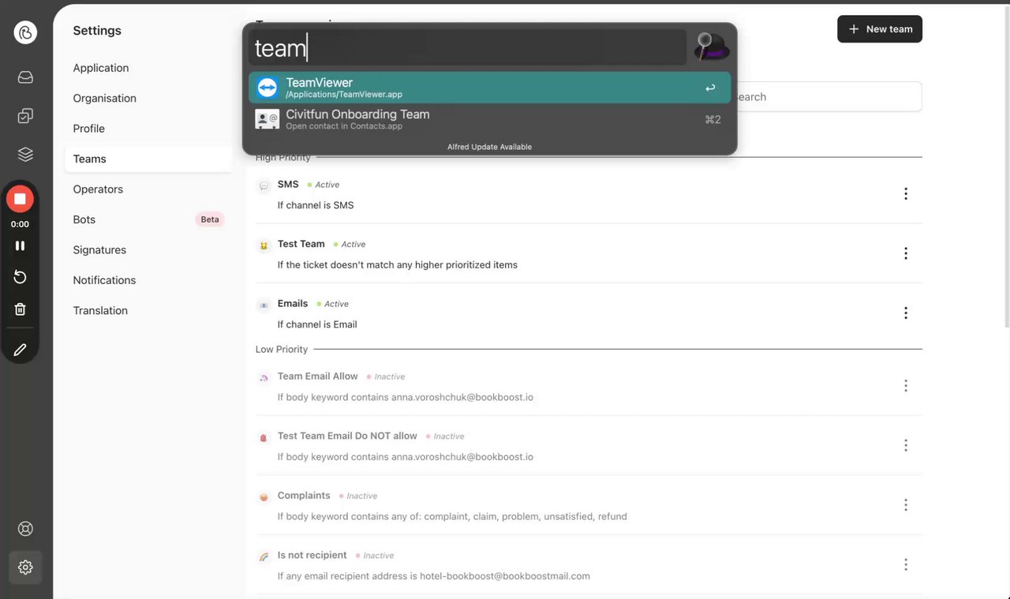Viewport: 1010px width, 599px height.
Task: Select Teams in settings menu
Action: (148, 159)
